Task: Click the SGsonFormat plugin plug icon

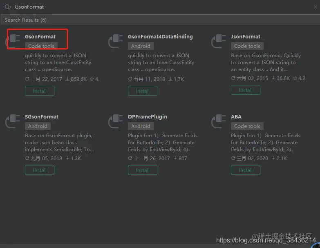Action: [x=13, y=121]
